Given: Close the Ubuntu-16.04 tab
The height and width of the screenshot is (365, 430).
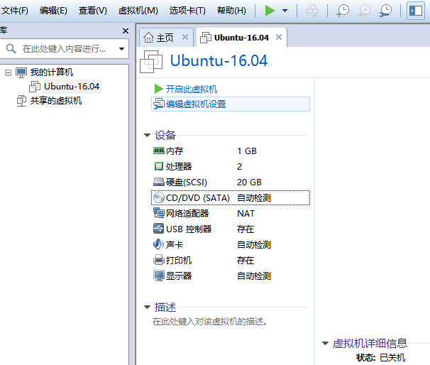Looking at the screenshot, I should (x=279, y=37).
